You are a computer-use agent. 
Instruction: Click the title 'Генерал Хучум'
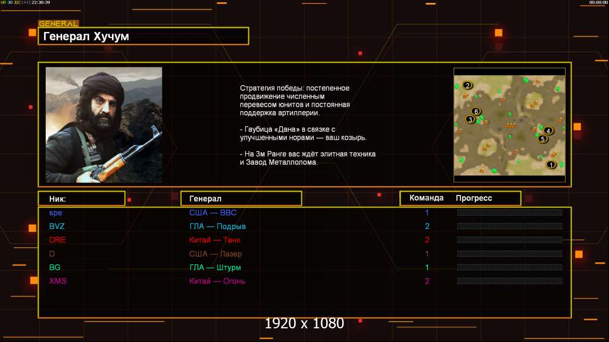coord(86,36)
